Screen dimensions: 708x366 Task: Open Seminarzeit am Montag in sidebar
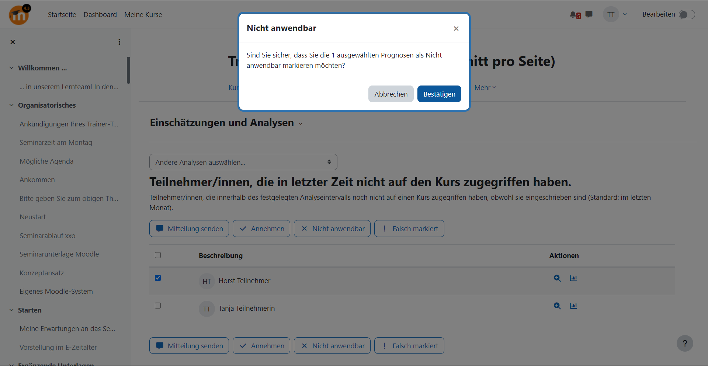point(56,142)
